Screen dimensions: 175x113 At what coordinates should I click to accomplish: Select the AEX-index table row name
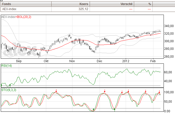coord(9,9)
